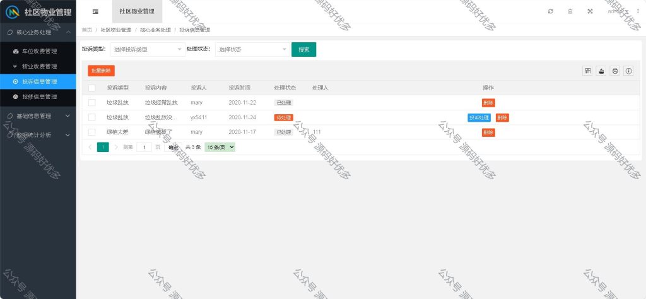The width and height of the screenshot is (646, 299).
Task: Click the 2020-11-24 date cell
Action: point(242,117)
